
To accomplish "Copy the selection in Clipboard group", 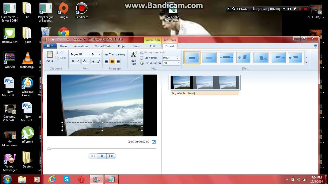I will tap(61, 58).
